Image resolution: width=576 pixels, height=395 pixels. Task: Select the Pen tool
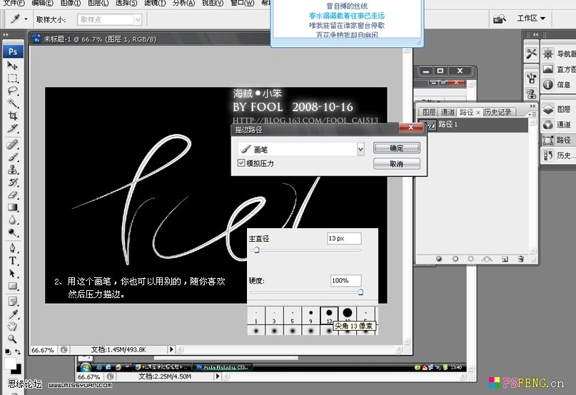(12, 248)
